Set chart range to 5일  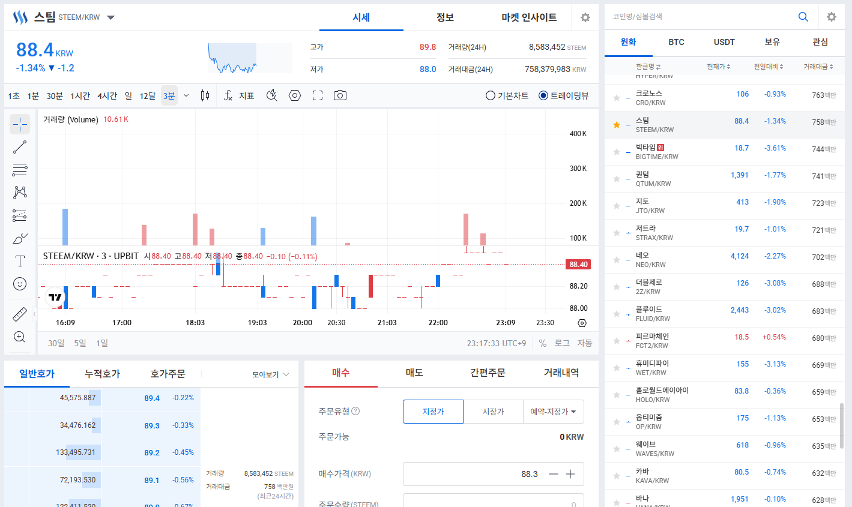(80, 343)
